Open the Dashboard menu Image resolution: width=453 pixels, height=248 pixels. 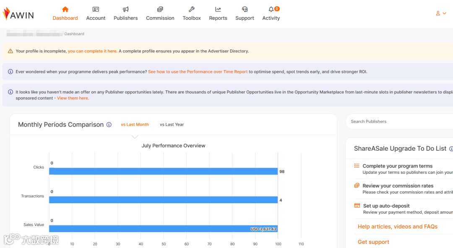coord(65,13)
